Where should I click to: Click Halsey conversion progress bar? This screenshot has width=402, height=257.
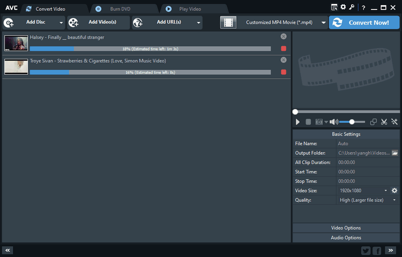[x=150, y=49]
